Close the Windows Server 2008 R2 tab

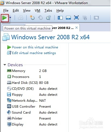click(x=77, y=28)
